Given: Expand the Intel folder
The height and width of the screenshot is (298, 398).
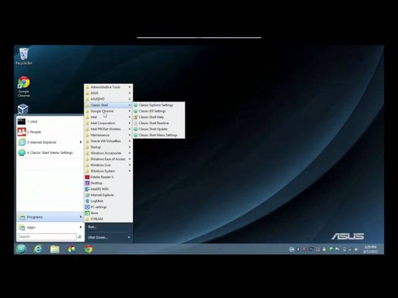Looking at the screenshot, I should tap(108, 117).
